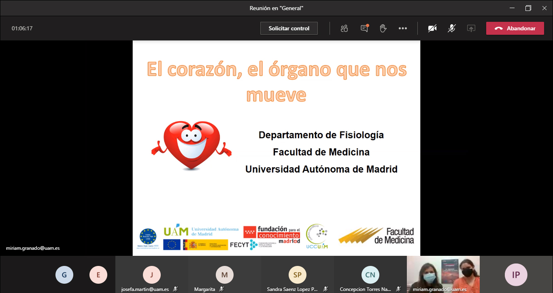Toggle the camera on
The image size is (553, 293).
[x=432, y=28]
